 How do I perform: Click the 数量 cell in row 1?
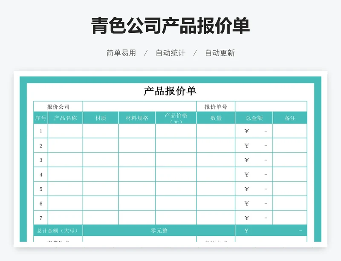tap(216, 131)
